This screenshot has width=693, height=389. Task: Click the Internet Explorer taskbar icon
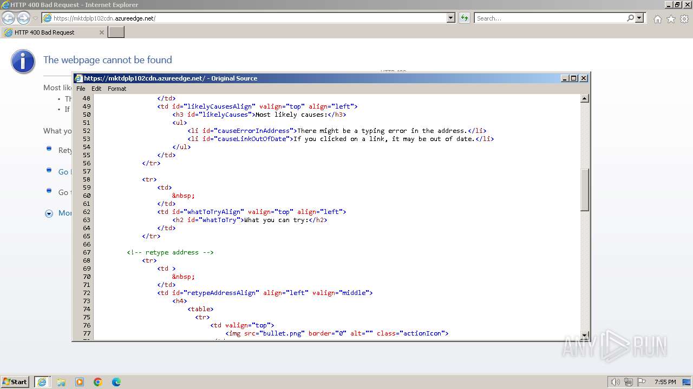click(x=42, y=382)
